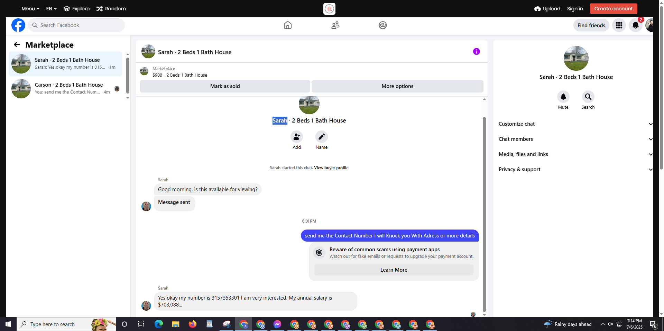This screenshot has width=664, height=331.
Task: Click Learn More on scam warning
Action: pos(394,270)
